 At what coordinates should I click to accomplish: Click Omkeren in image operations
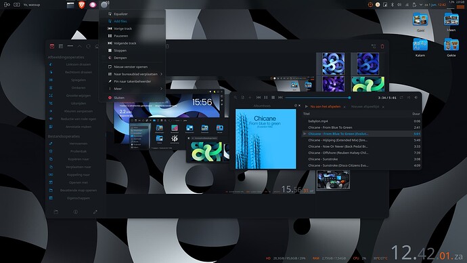coord(77,87)
